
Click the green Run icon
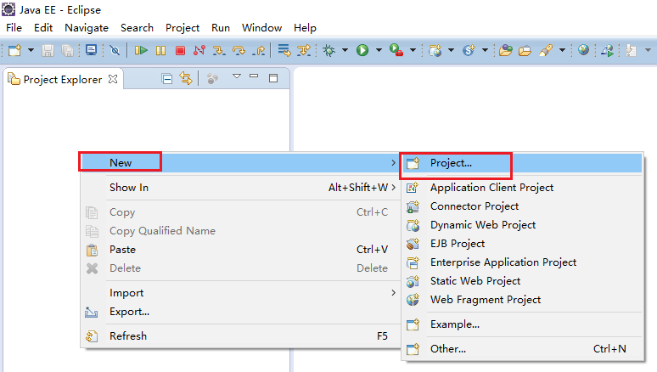coord(362,50)
